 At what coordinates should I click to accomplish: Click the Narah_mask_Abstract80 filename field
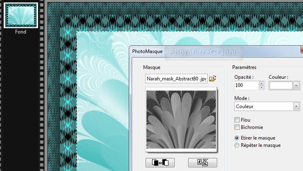coord(176,78)
